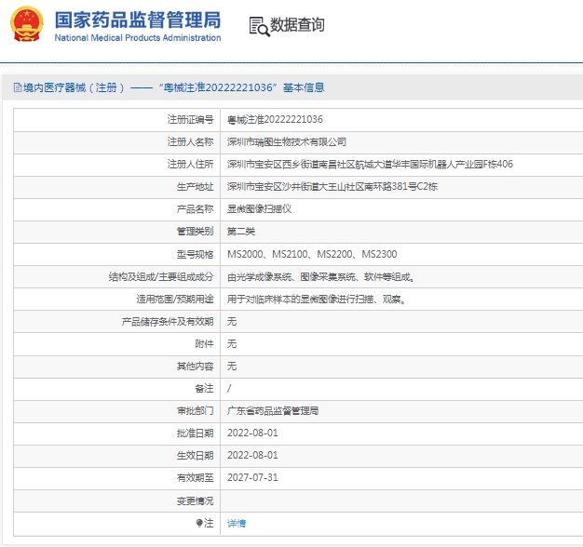Click the 附件 label
This screenshot has height=547, width=583.
(x=204, y=344)
